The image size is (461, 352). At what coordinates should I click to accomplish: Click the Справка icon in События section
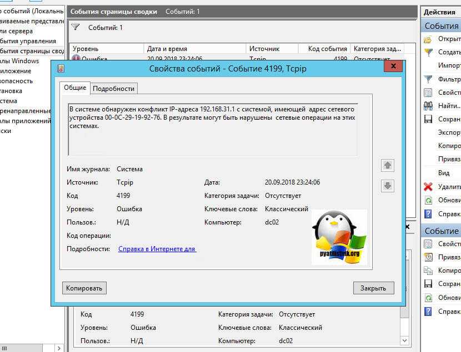[428, 213]
